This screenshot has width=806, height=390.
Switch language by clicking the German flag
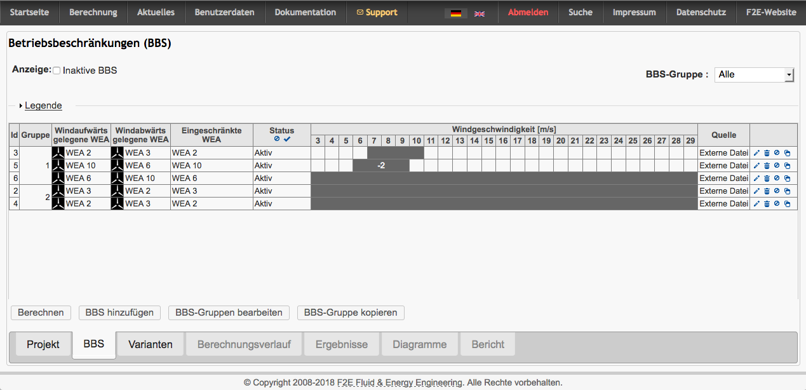coord(455,12)
